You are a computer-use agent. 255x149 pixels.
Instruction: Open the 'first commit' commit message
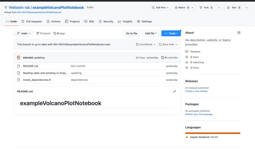[x=78, y=66]
